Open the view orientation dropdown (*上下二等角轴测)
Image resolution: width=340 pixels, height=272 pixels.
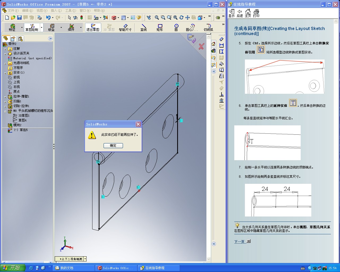[x=85, y=259]
